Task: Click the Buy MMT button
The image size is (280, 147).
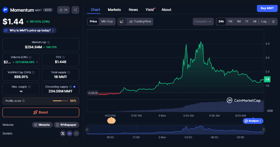Action: (267, 8)
